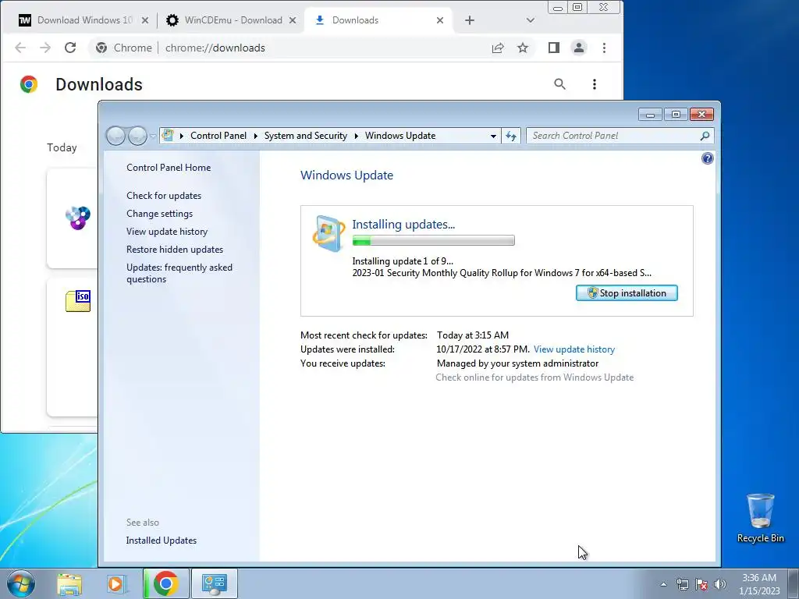Image resolution: width=799 pixels, height=599 pixels.
Task: Open the network tray icon
Action: pyautogui.click(x=682, y=584)
